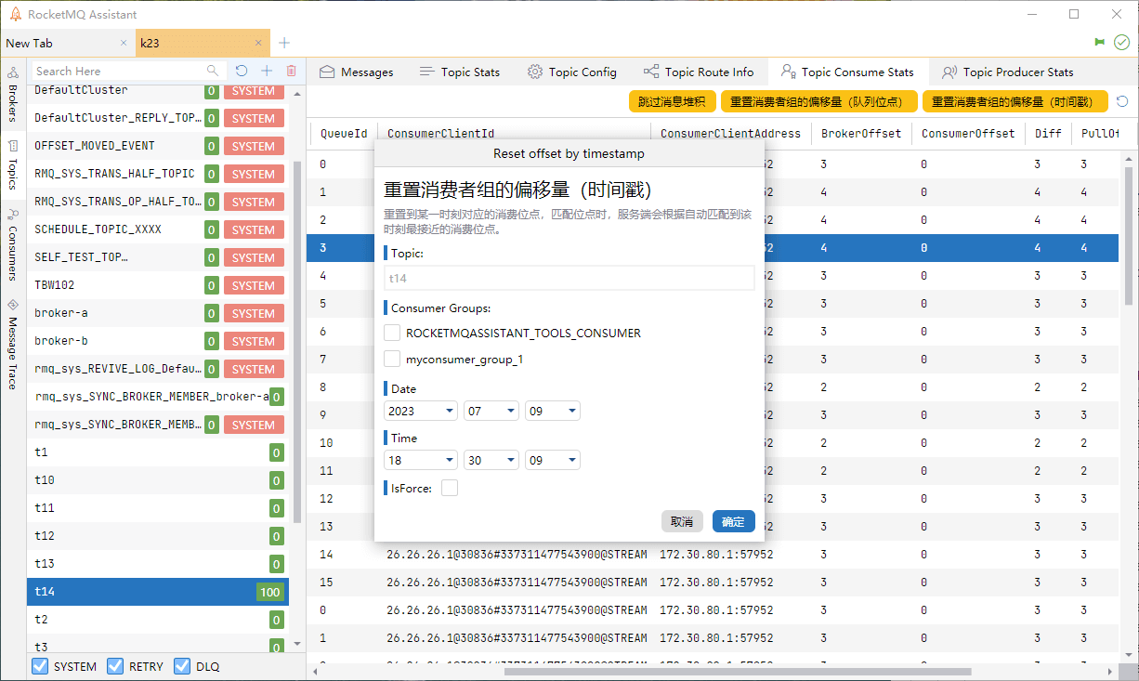Image resolution: width=1139 pixels, height=681 pixels.
Task: Click the red trash delete icon
Action: coord(291,71)
